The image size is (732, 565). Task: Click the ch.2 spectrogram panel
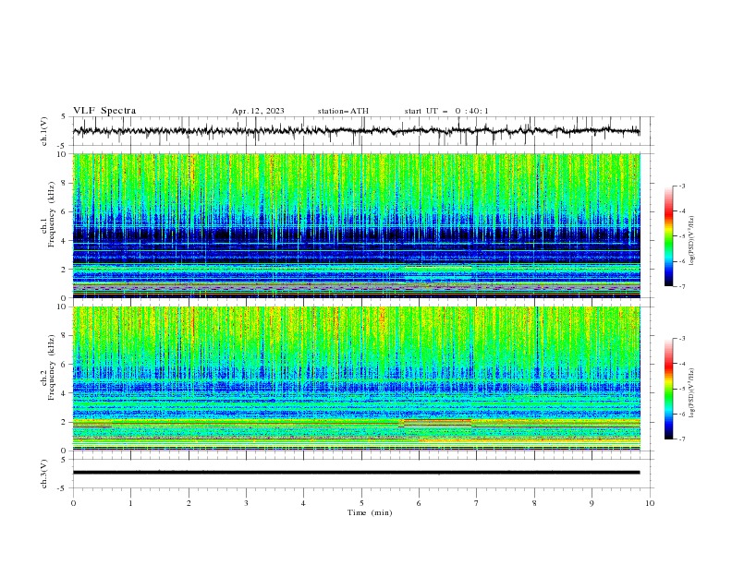[x=356, y=379]
